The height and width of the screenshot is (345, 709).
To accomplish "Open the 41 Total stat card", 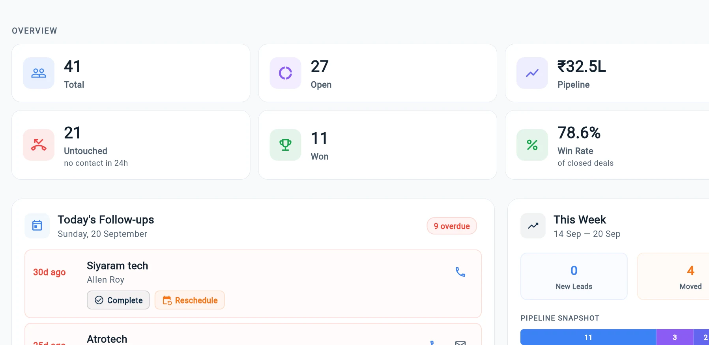I will tap(131, 73).
